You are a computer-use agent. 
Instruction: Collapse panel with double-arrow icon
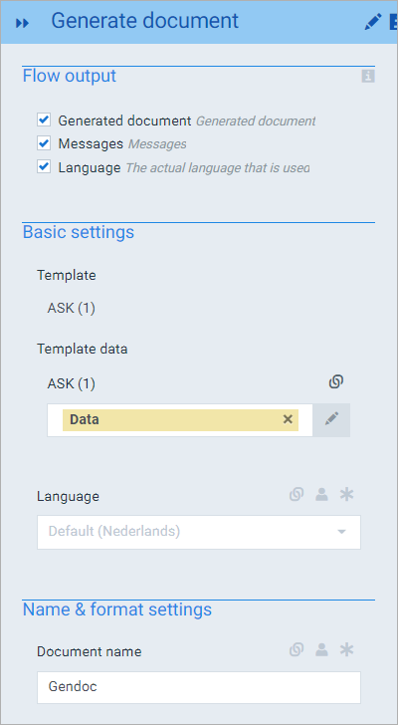(22, 23)
